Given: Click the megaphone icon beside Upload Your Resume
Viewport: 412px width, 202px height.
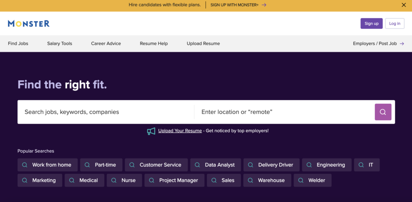Looking at the screenshot, I should (151, 131).
